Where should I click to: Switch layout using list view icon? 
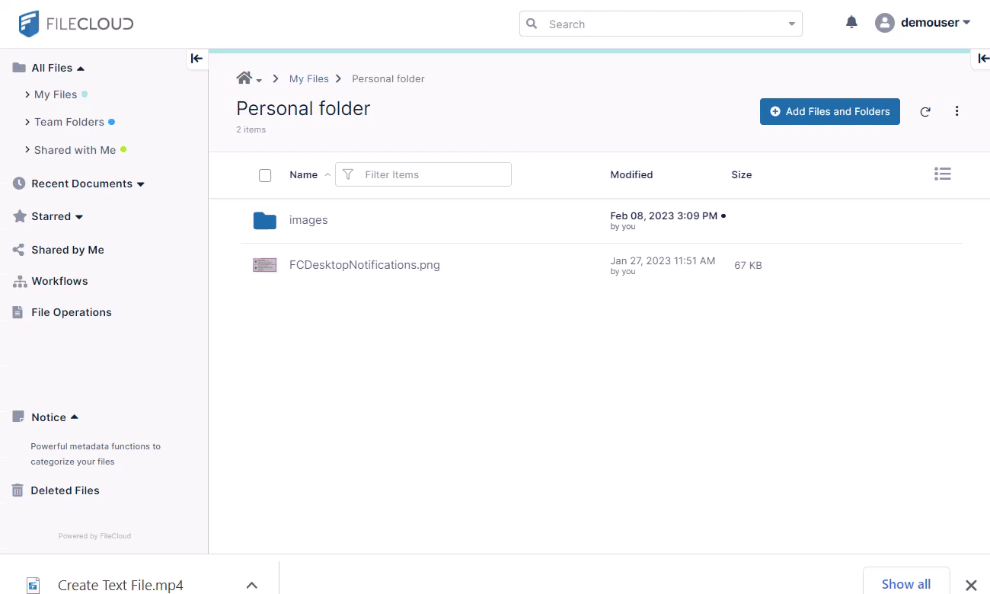[x=942, y=174]
